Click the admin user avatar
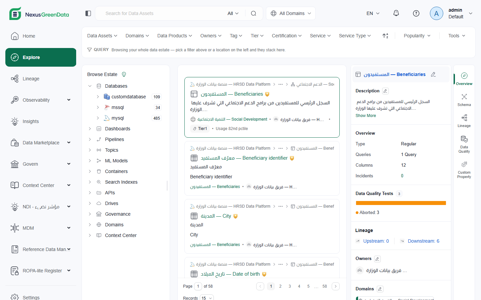Viewport: 481px width, 300px height. tap(437, 13)
